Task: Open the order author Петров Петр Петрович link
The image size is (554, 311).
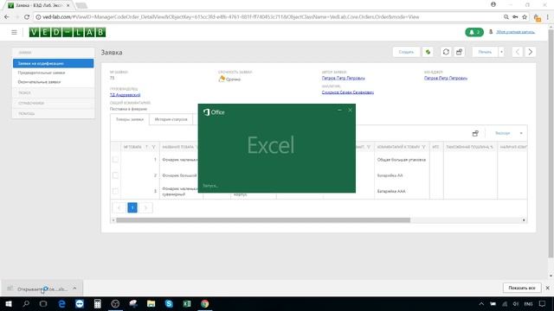Action: (343, 78)
